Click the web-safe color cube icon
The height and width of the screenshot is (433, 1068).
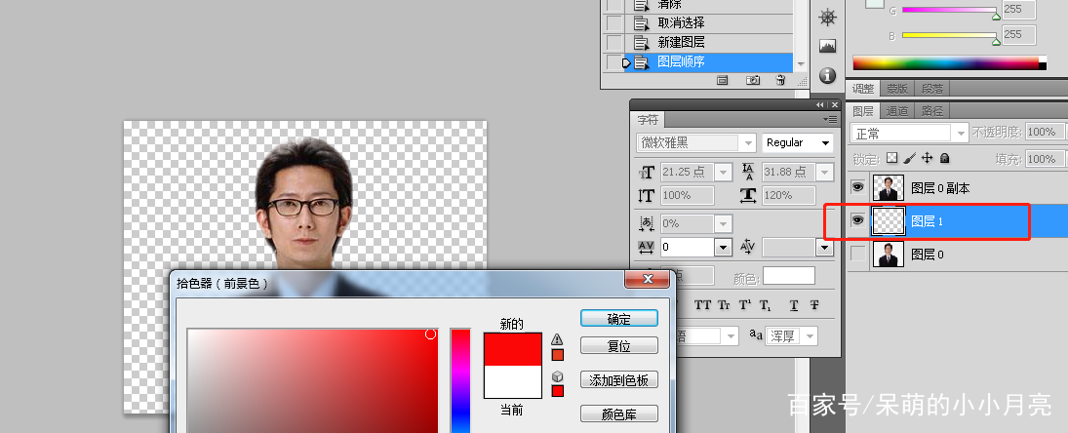click(x=557, y=375)
